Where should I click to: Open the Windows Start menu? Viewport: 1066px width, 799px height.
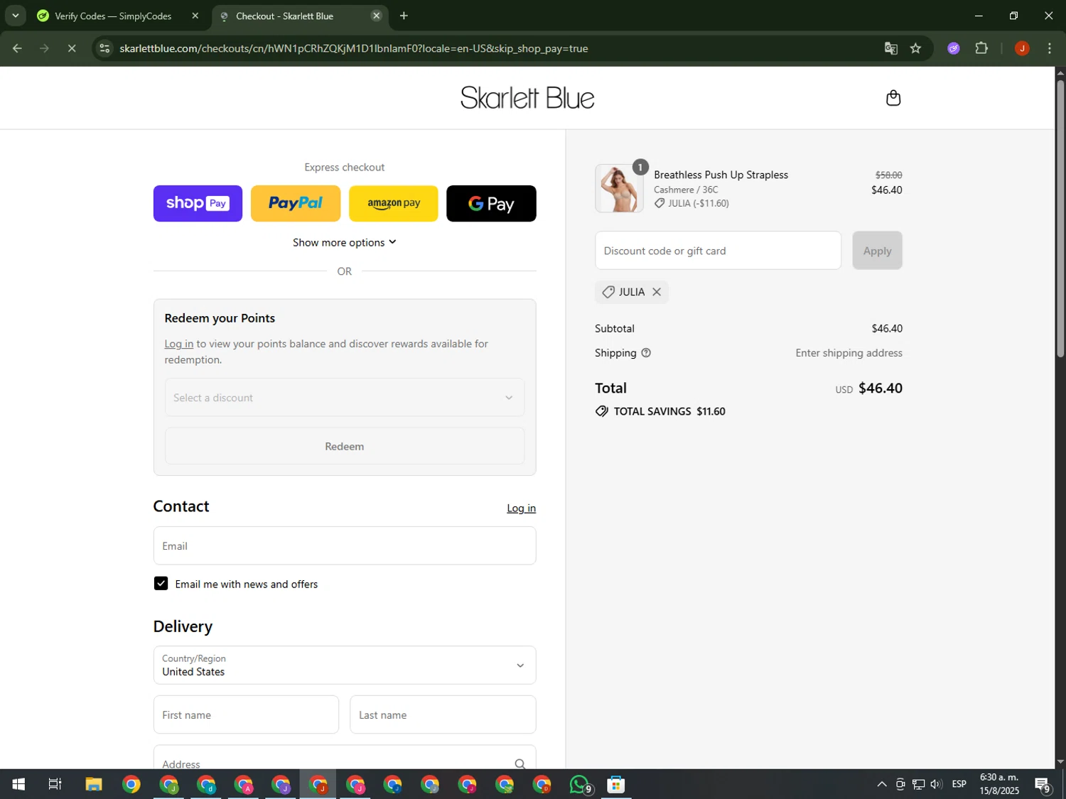tap(18, 784)
